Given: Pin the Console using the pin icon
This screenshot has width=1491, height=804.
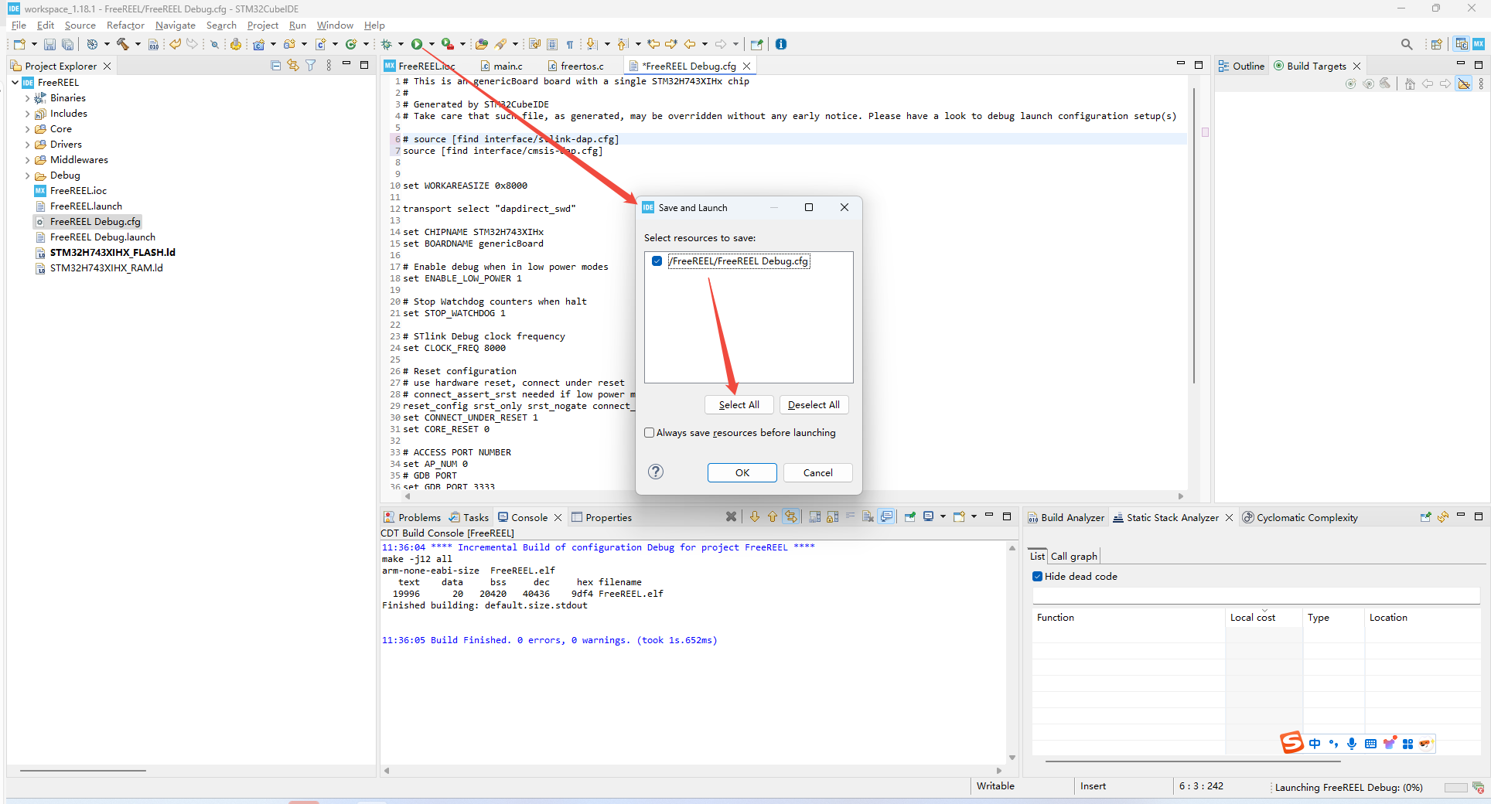Looking at the screenshot, I should [909, 517].
